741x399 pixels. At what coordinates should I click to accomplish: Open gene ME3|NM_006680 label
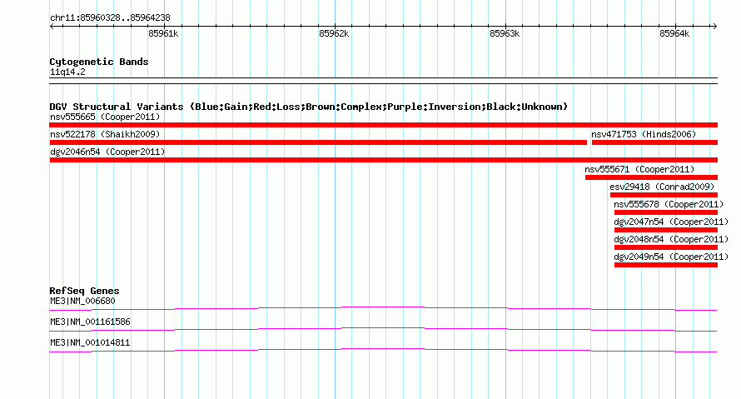click(x=82, y=302)
